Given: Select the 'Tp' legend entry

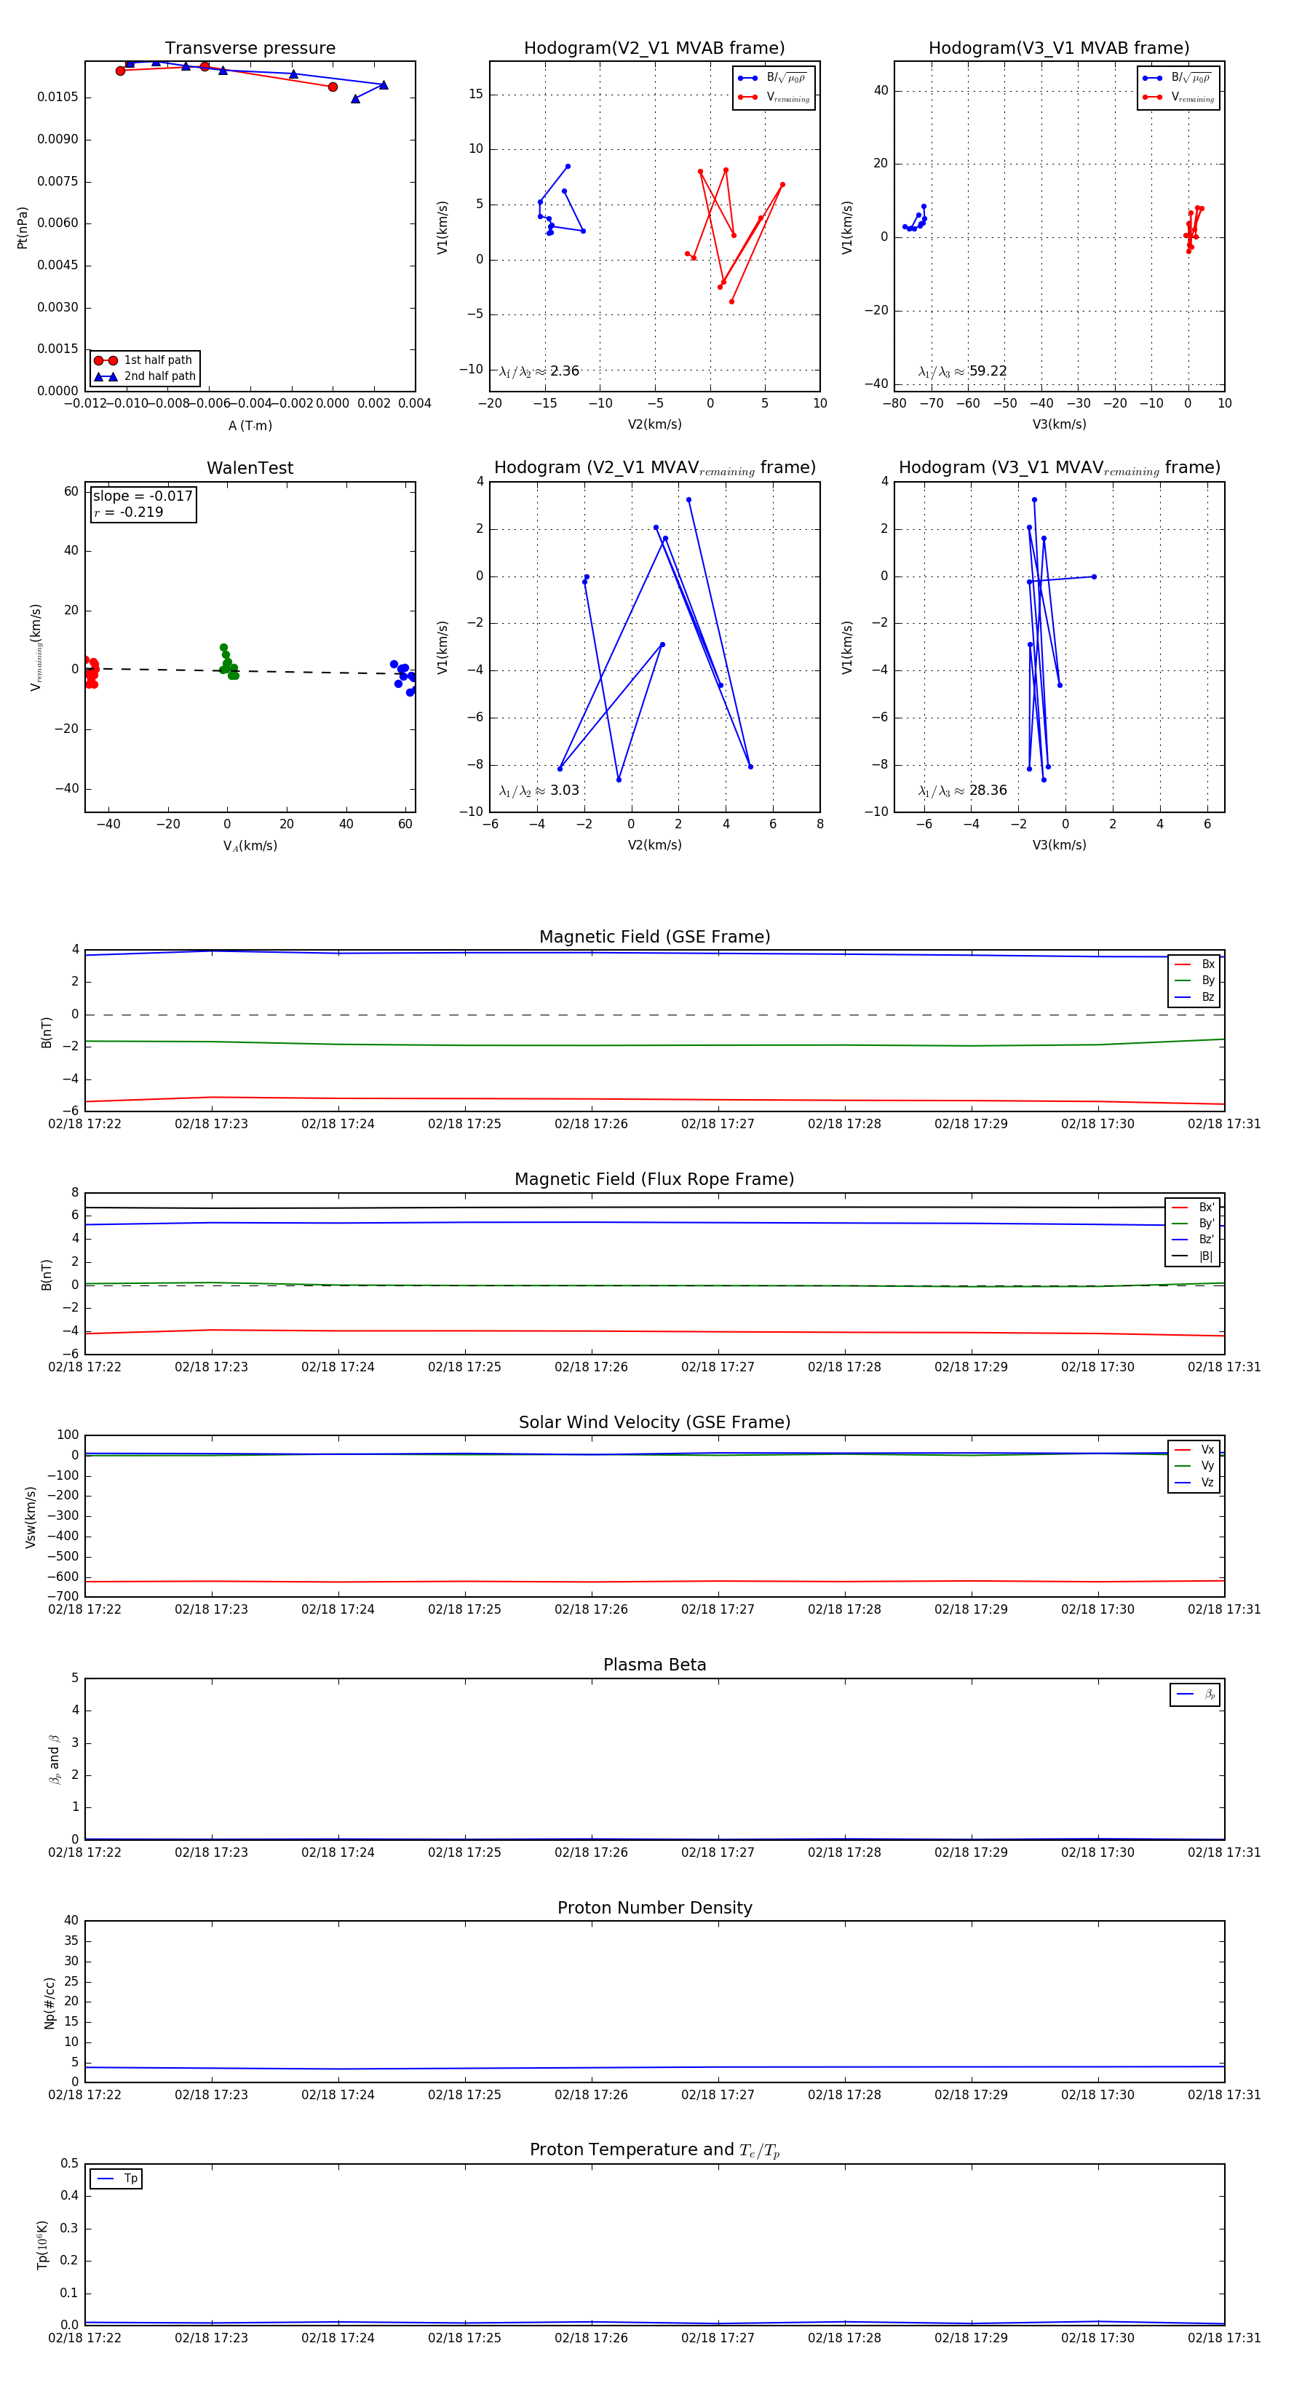Looking at the screenshot, I should [x=116, y=2179].
